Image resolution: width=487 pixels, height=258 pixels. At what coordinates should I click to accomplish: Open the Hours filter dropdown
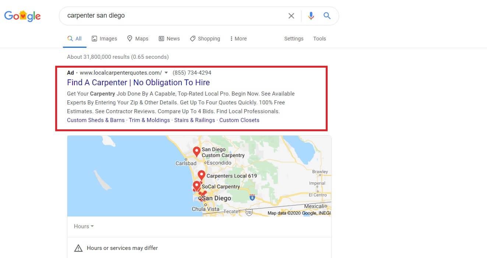tap(84, 226)
